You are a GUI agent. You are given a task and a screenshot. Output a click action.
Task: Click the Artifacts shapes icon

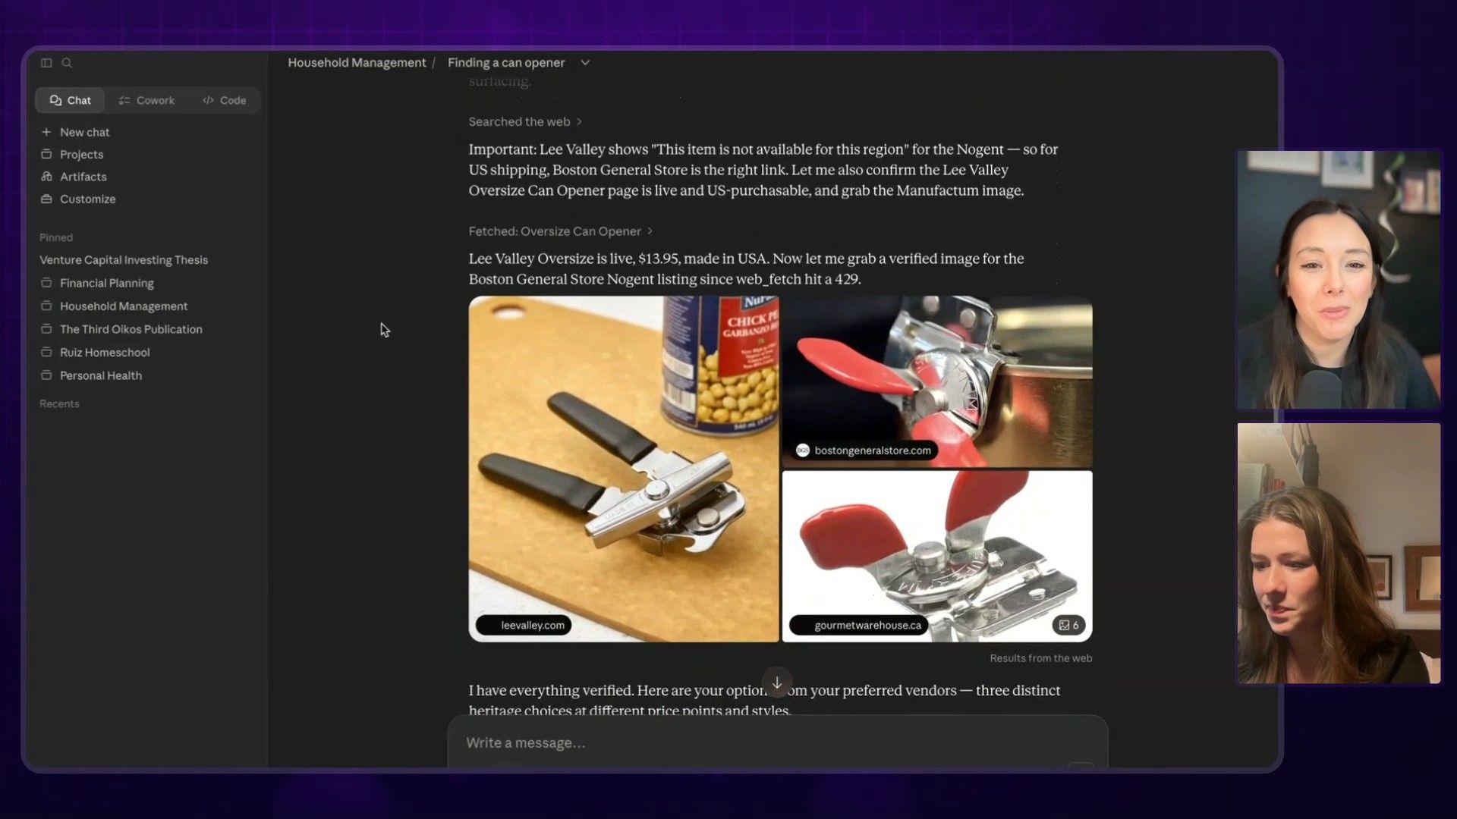(x=46, y=177)
